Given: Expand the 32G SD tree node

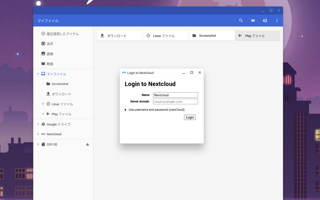Looking at the screenshot, I should 38,144.
